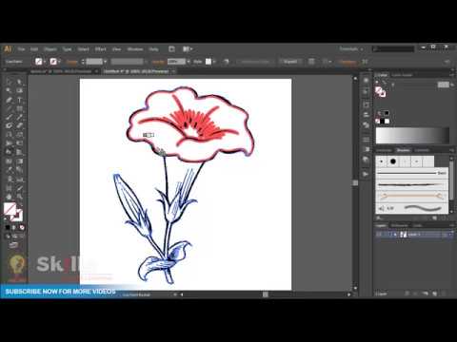Image resolution: width=457 pixels, height=342 pixels.
Task: Open the Edit menu
Action: pos(34,49)
